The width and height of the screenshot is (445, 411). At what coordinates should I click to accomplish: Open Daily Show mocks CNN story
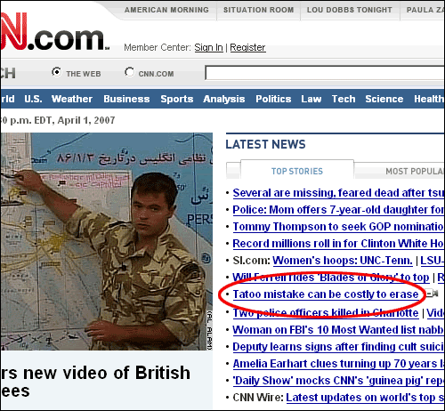[x=338, y=381]
